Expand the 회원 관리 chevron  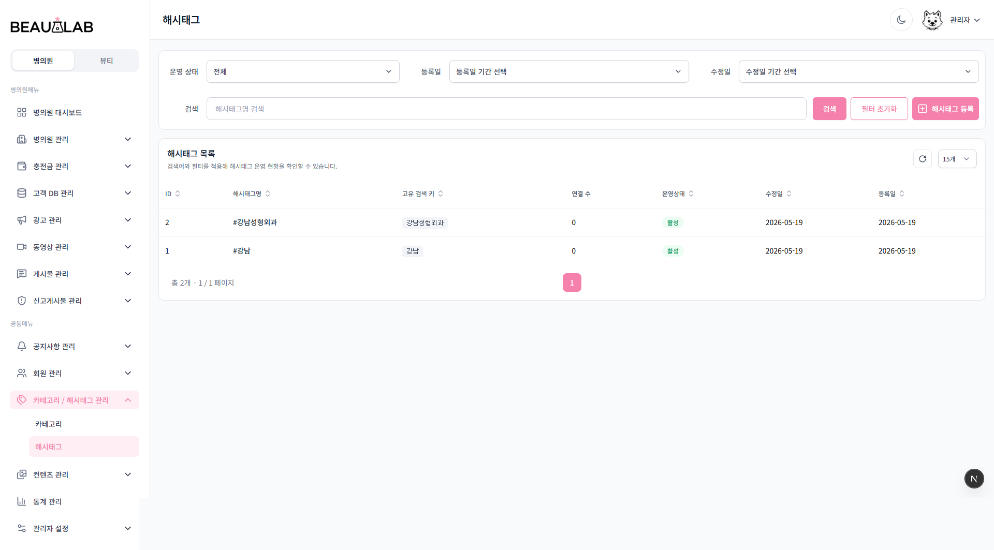click(x=128, y=373)
